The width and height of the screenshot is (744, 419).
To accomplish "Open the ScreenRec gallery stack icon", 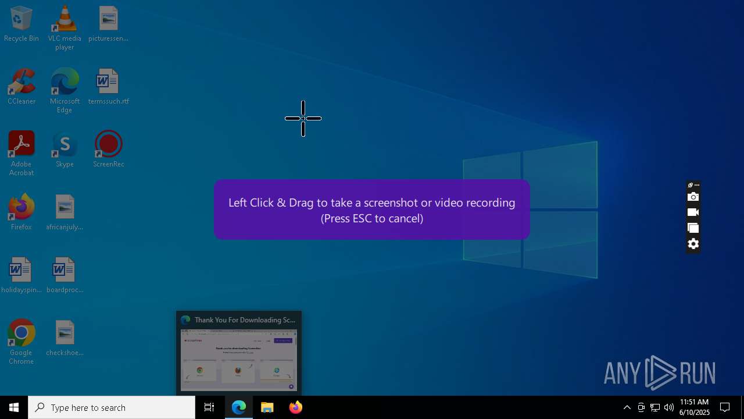I will point(693,228).
